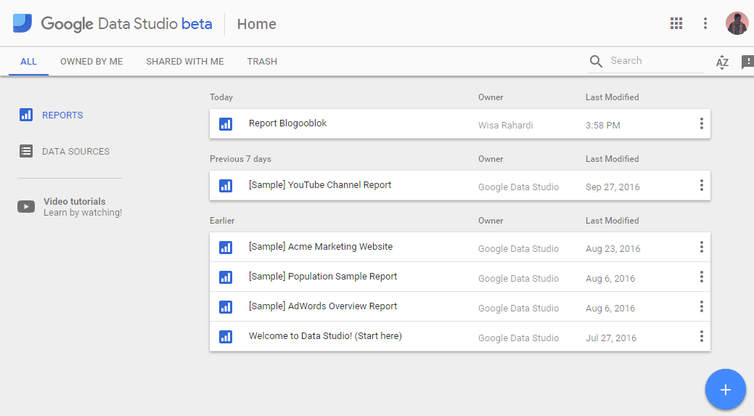The width and height of the screenshot is (754, 416).
Task: Create new report with plus button
Action: 725,390
